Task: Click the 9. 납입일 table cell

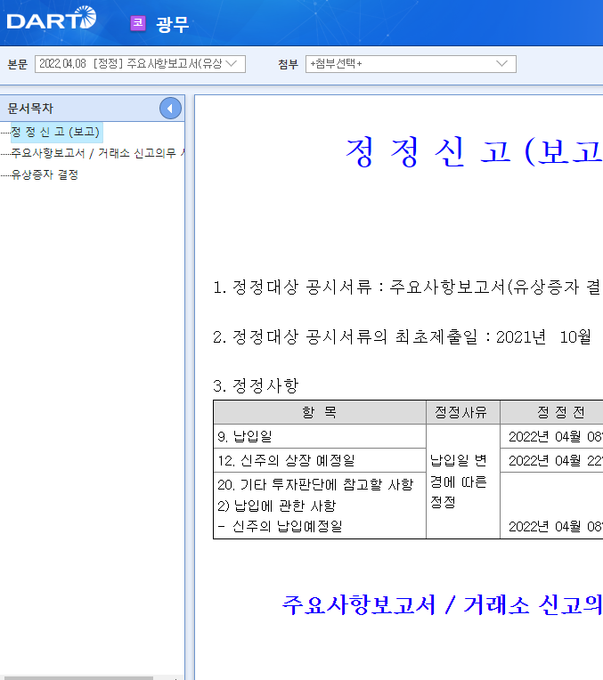Action: (320, 436)
